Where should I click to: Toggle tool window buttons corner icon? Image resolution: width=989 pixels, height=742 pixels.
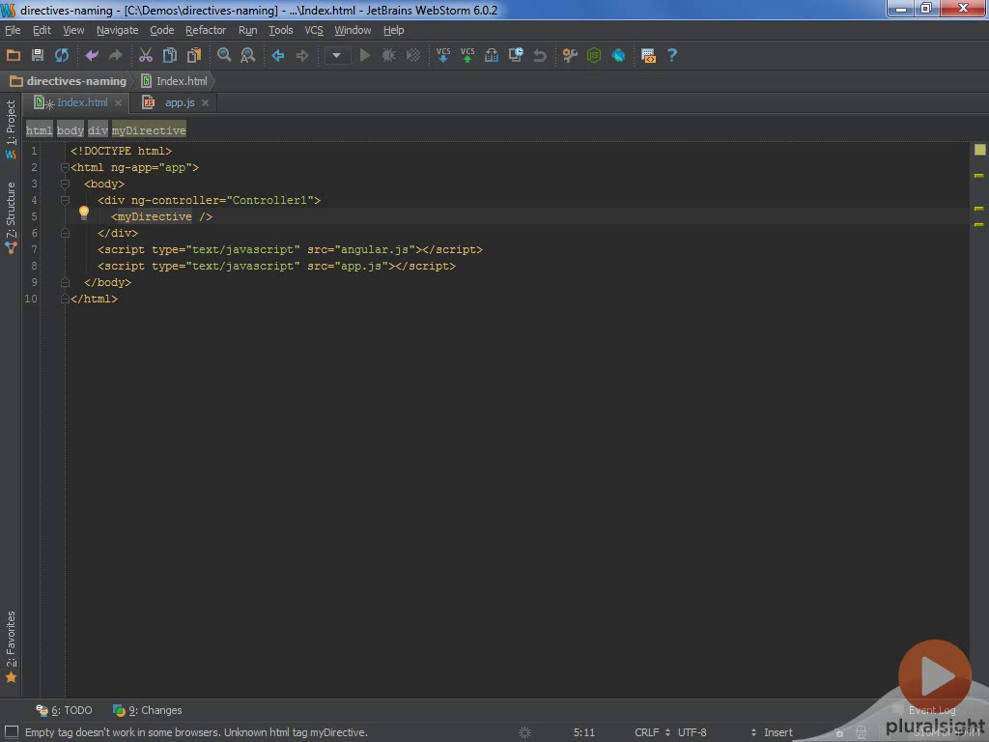(x=12, y=732)
